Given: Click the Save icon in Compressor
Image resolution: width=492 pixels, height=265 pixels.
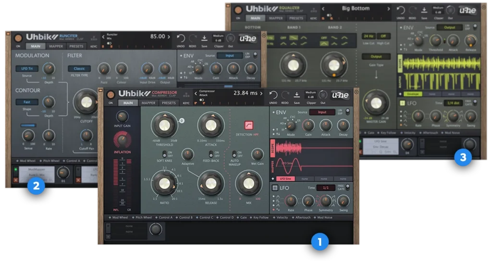Looking at the screenshot, I should [296, 94].
